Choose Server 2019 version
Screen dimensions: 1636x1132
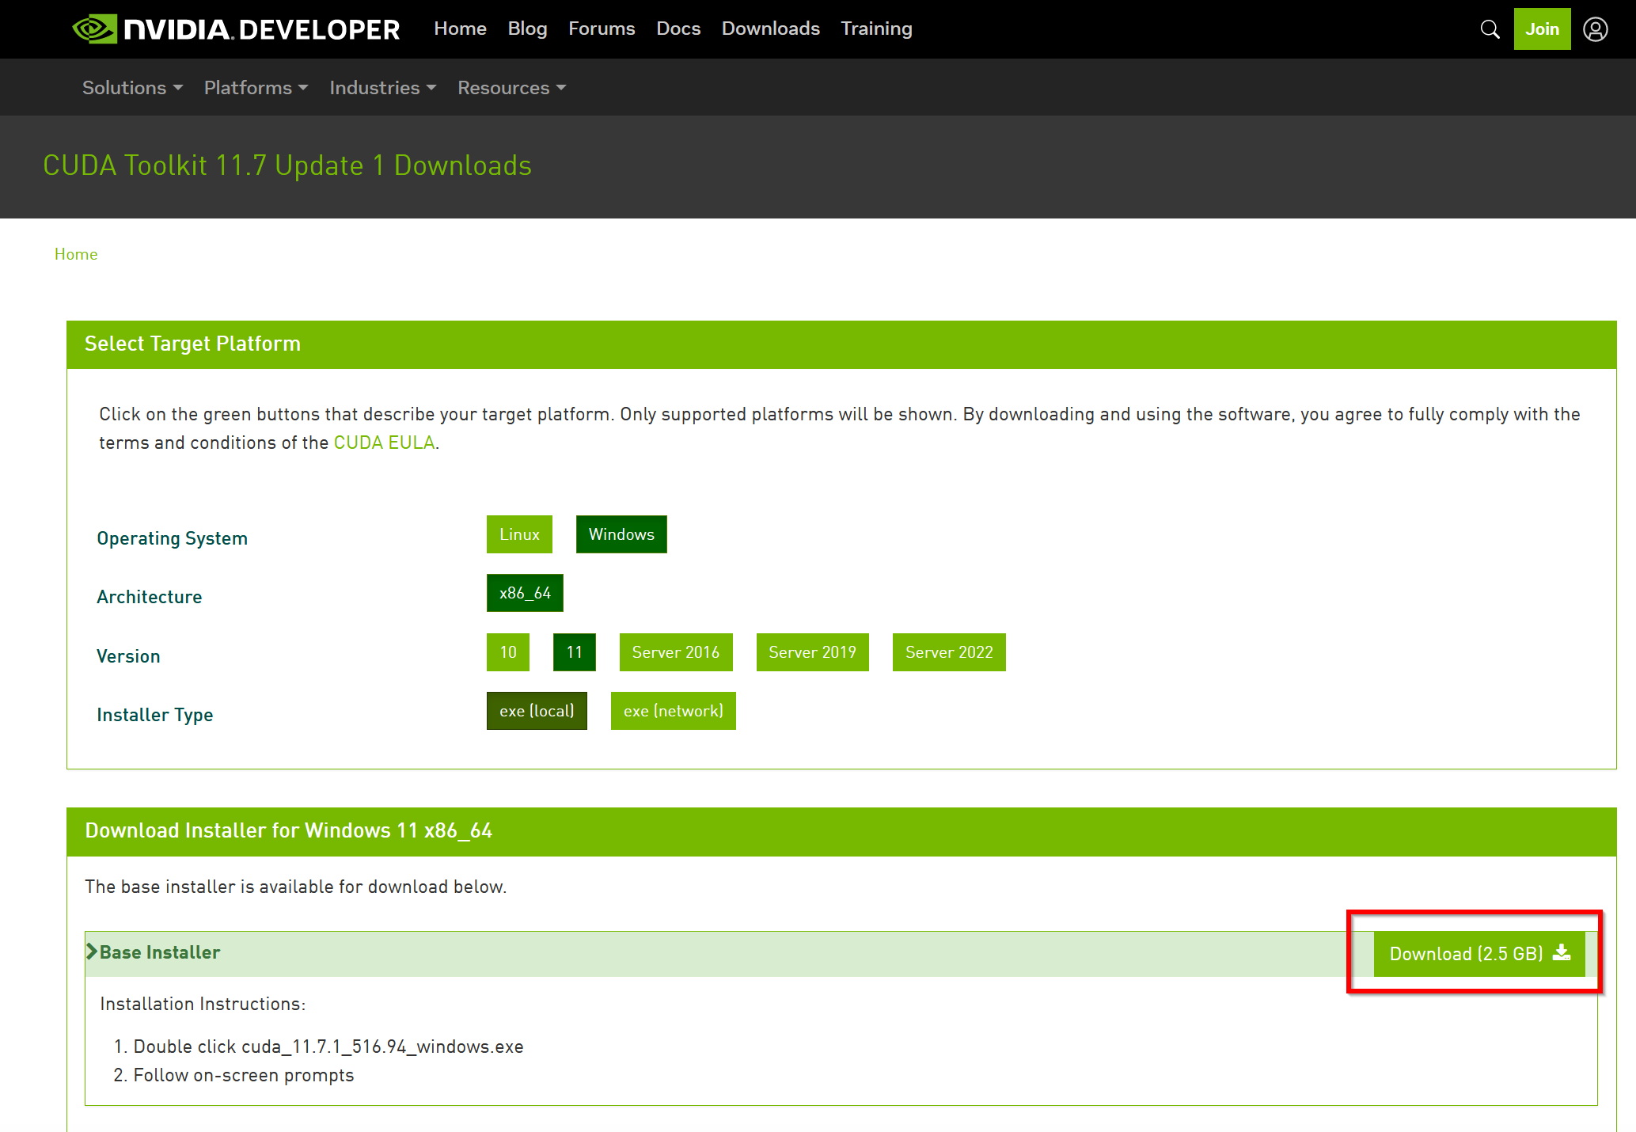coord(813,652)
